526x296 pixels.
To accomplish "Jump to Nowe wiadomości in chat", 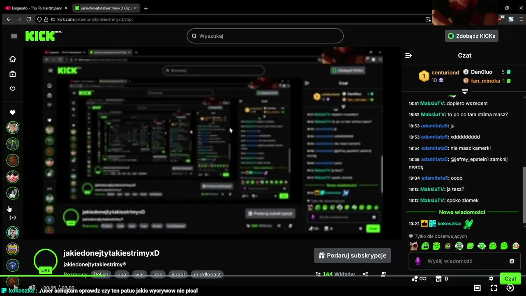I will [462, 212].
